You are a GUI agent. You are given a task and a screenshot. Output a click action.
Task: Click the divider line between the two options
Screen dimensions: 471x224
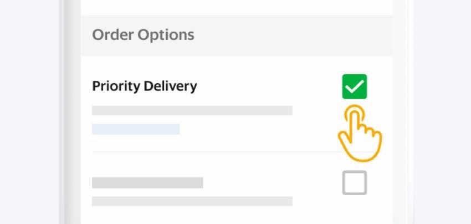click(215, 152)
